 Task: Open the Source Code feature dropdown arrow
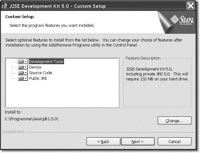26,73
